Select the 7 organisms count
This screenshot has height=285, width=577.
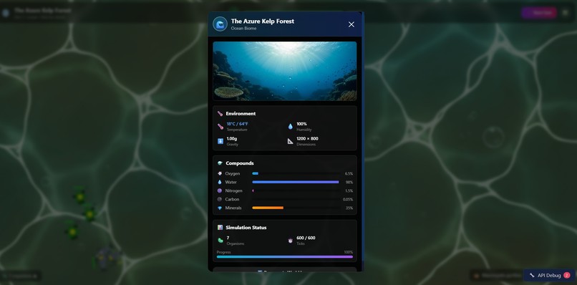point(228,238)
